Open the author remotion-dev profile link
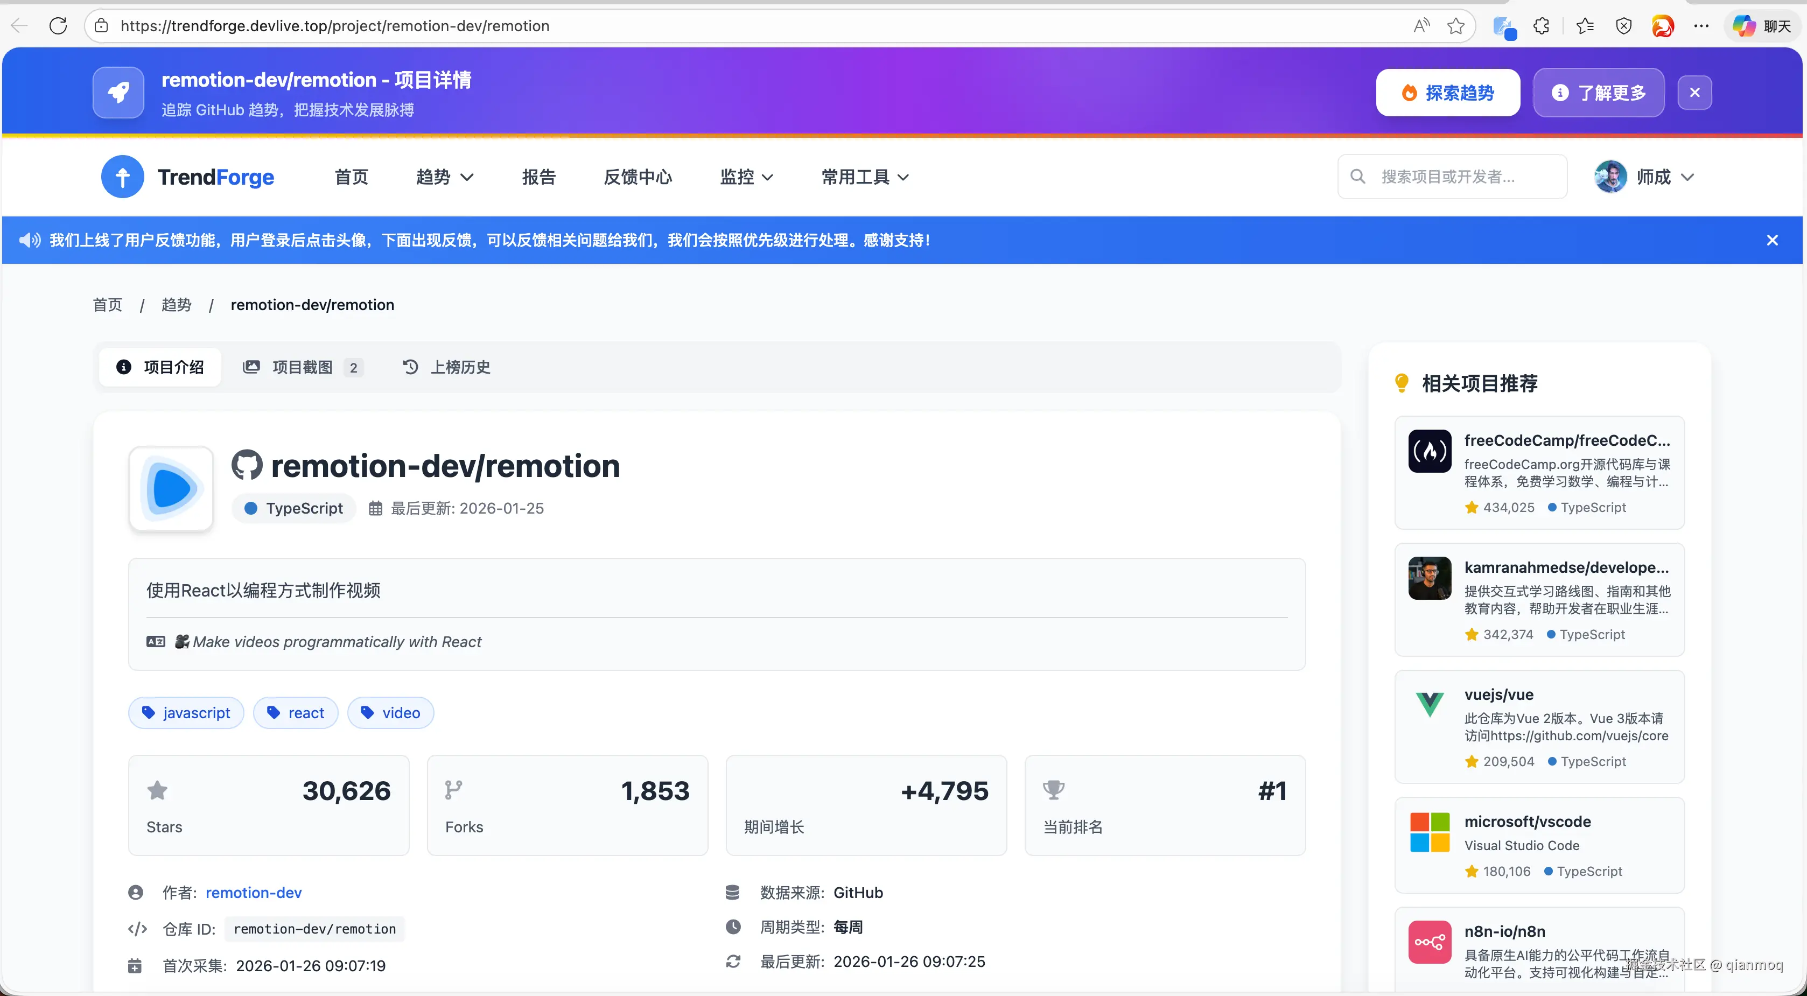The image size is (1807, 996). tap(254, 892)
